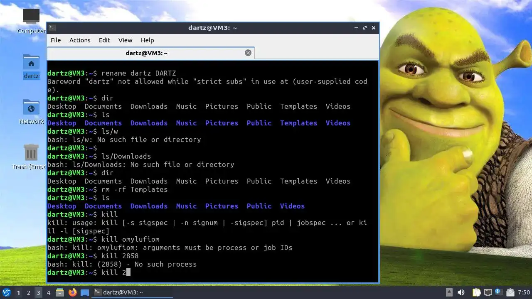The height and width of the screenshot is (299, 532).
Task: Select the dartz@VM3: ~ terminal tab
Action: click(x=150, y=53)
